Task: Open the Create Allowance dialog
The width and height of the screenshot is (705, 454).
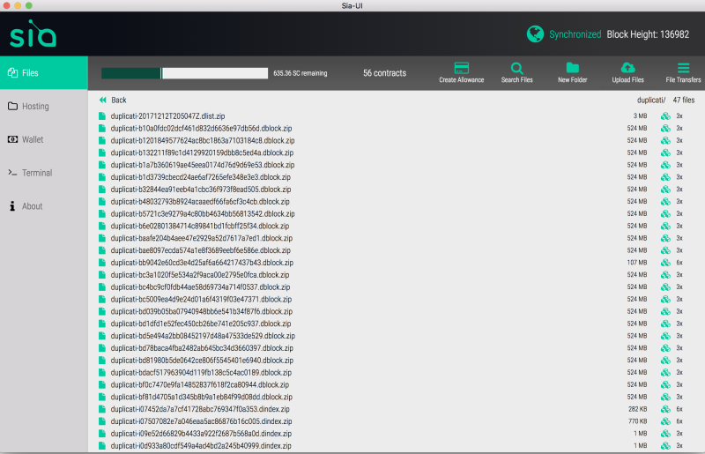Action: click(461, 73)
